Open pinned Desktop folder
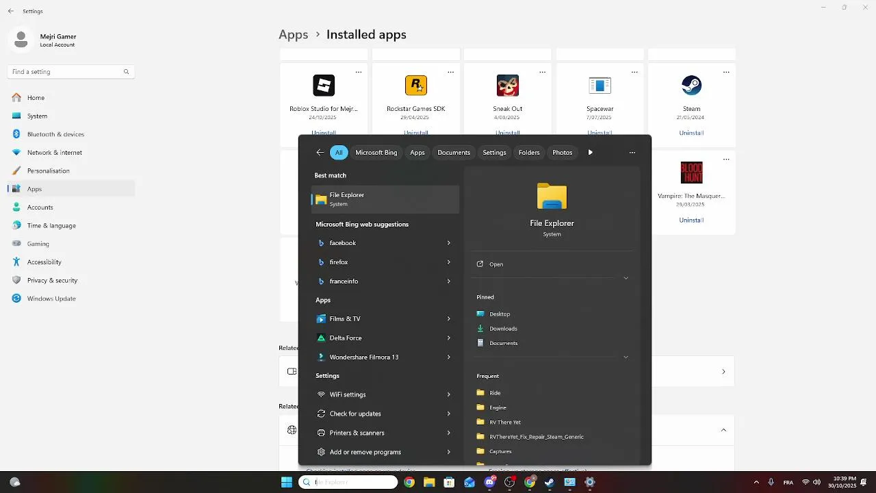The height and width of the screenshot is (493, 876). click(x=500, y=314)
